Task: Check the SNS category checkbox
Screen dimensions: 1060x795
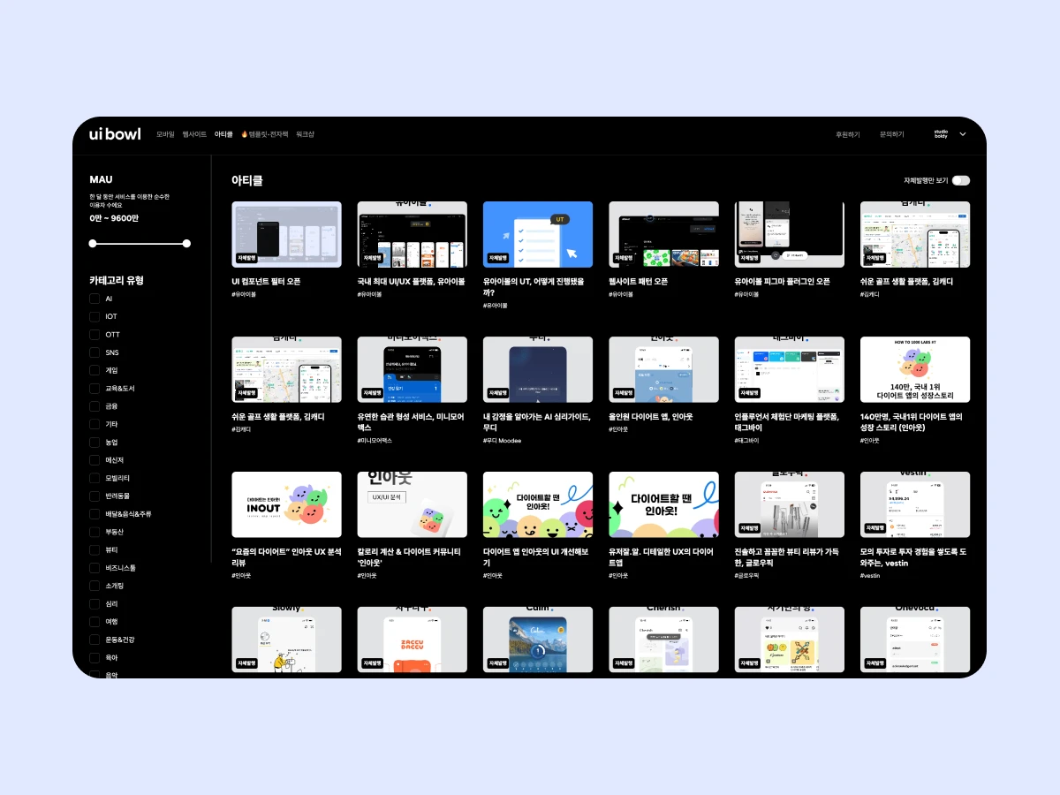Action: point(95,352)
